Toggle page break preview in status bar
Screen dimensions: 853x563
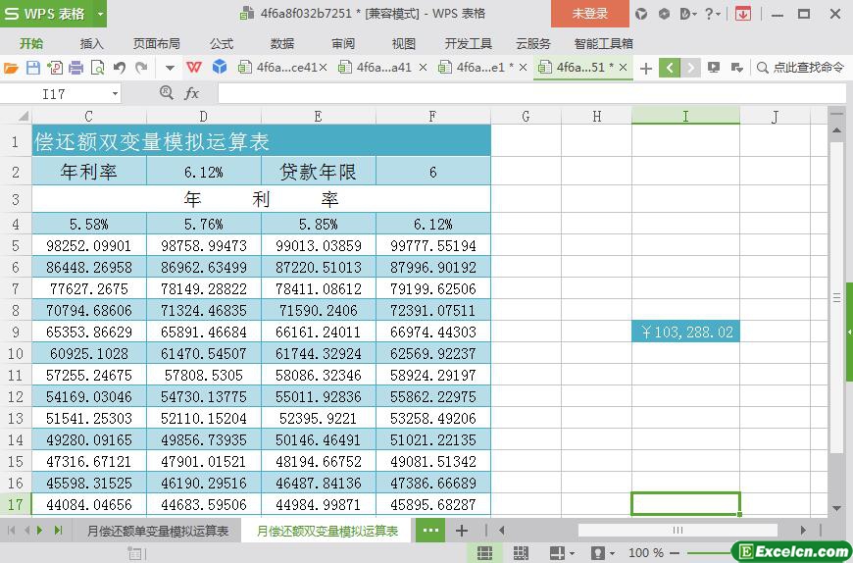coord(522,553)
